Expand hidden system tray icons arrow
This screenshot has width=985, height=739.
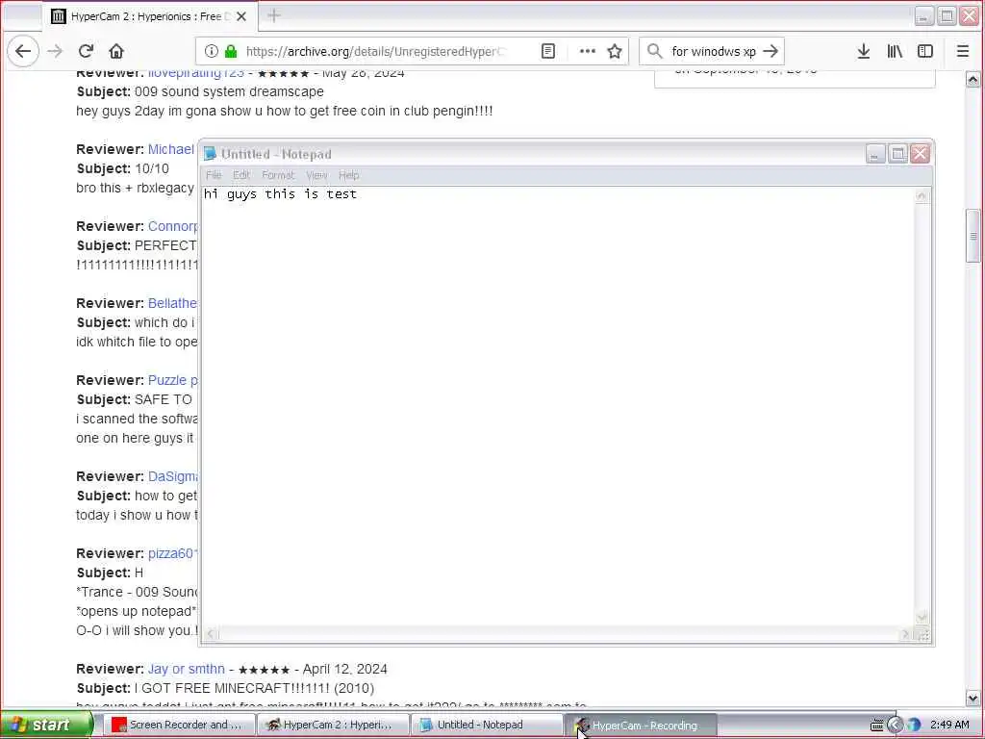pyautogui.click(x=896, y=726)
